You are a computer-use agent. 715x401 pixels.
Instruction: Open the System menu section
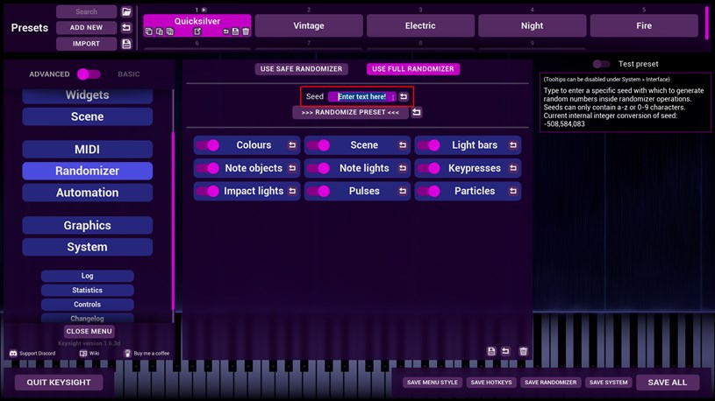pos(87,247)
